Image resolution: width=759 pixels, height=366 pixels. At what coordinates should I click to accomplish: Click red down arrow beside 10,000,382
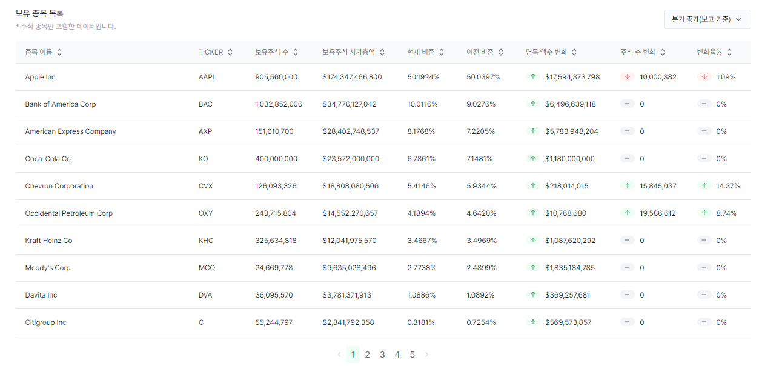pyautogui.click(x=628, y=77)
